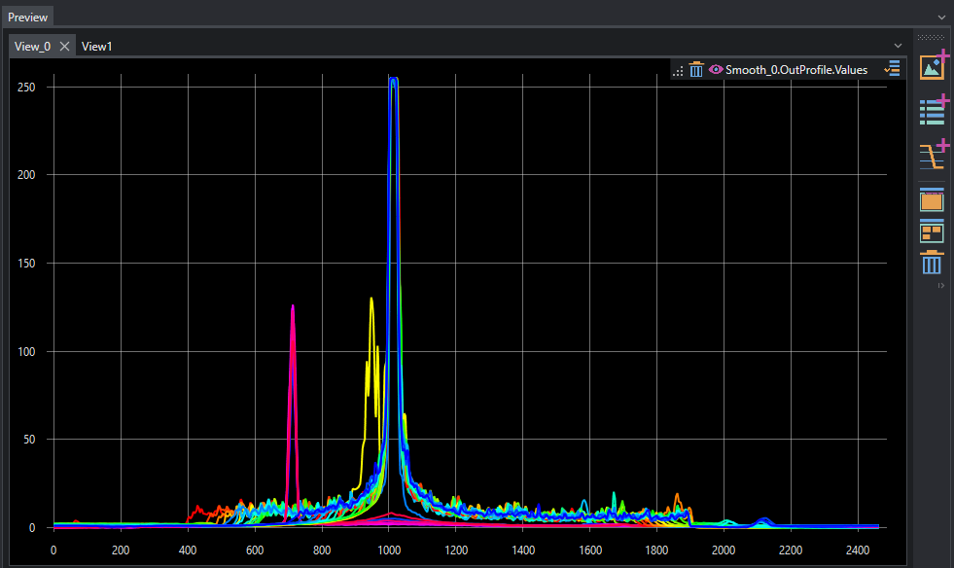Expand the side toolbar overflow arrow
The width and height of the screenshot is (954, 568).
click(940, 286)
